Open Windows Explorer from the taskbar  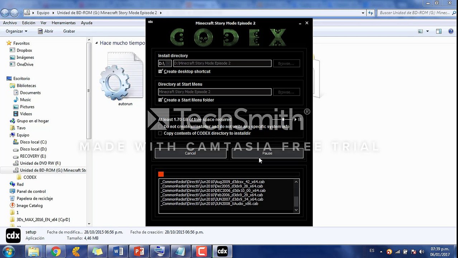click(x=34, y=252)
